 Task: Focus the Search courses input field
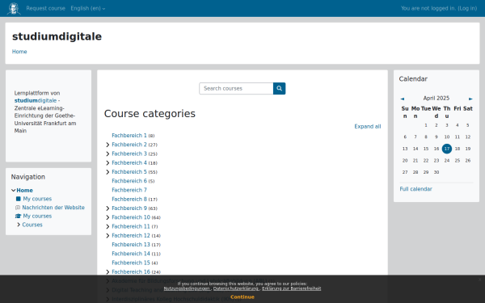[236, 88]
